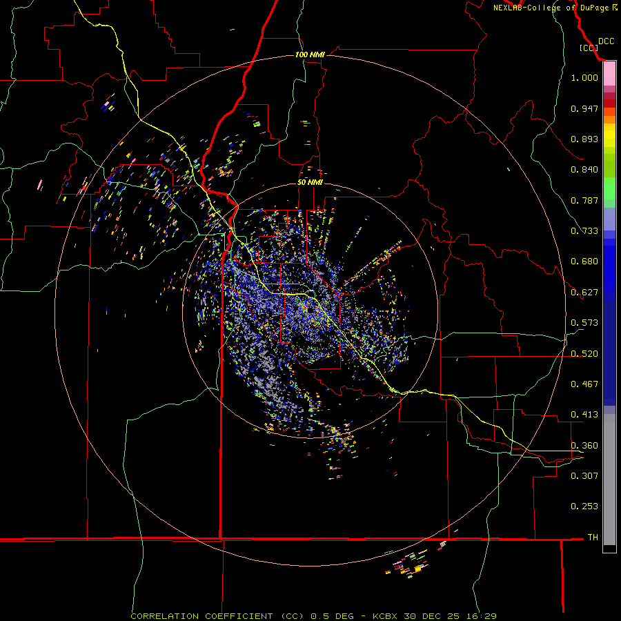Screen dimensions: 621x621
Task: Click the Correlation Coefficient caption at the bottom
Action: pyautogui.click(x=313, y=616)
